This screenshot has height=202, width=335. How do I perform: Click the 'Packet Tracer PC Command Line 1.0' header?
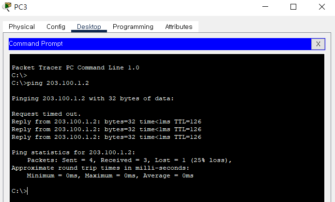point(76,67)
